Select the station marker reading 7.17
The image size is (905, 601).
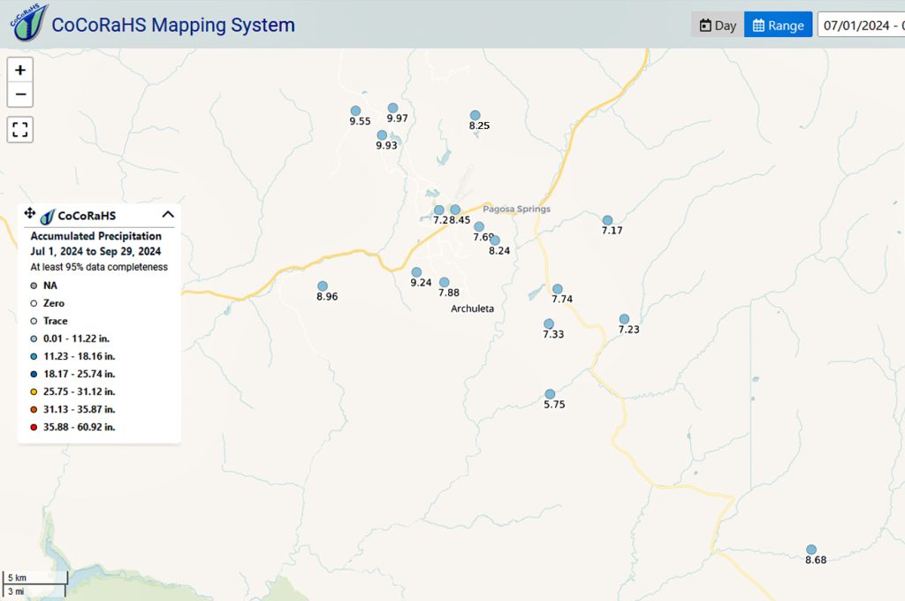pyautogui.click(x=607, y=220)
